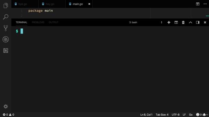This screenshot has width=209, height=117.
Task: Change end of line sequence LF
Action: 184,115
